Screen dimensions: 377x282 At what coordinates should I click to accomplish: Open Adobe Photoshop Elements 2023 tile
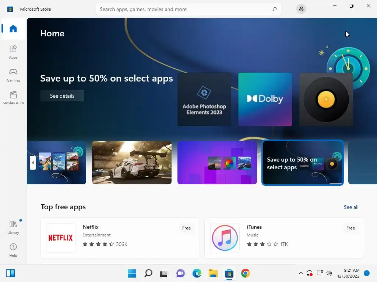pyautogui.click(x=204, y=99)
